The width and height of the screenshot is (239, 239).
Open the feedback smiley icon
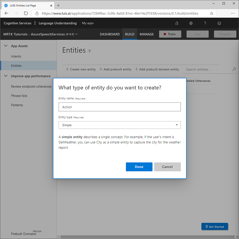(x=219, y=23)
